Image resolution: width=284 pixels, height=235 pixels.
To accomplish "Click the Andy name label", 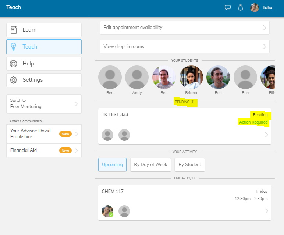I will pyautogui.click(x=137, y=93).
